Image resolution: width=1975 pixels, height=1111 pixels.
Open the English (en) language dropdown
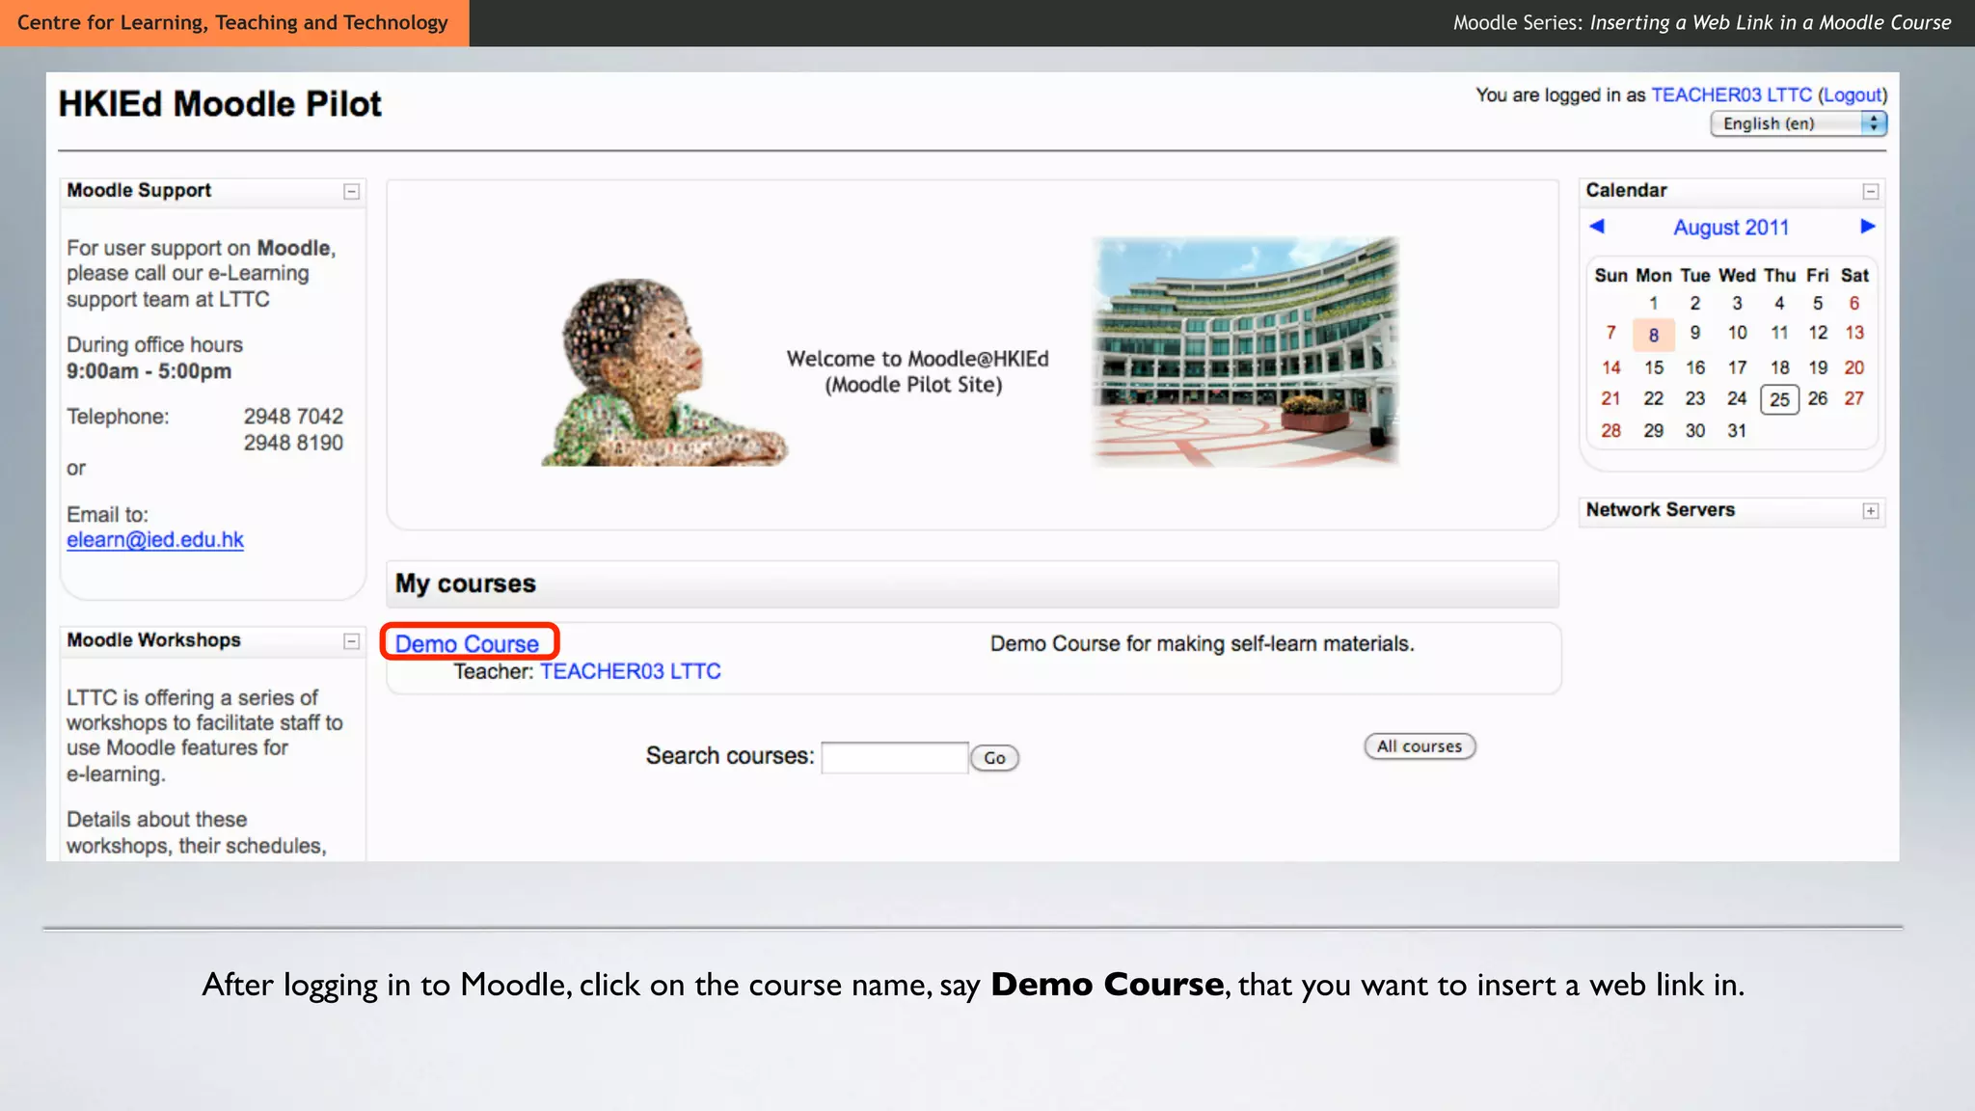click(x=1798, y=123)
